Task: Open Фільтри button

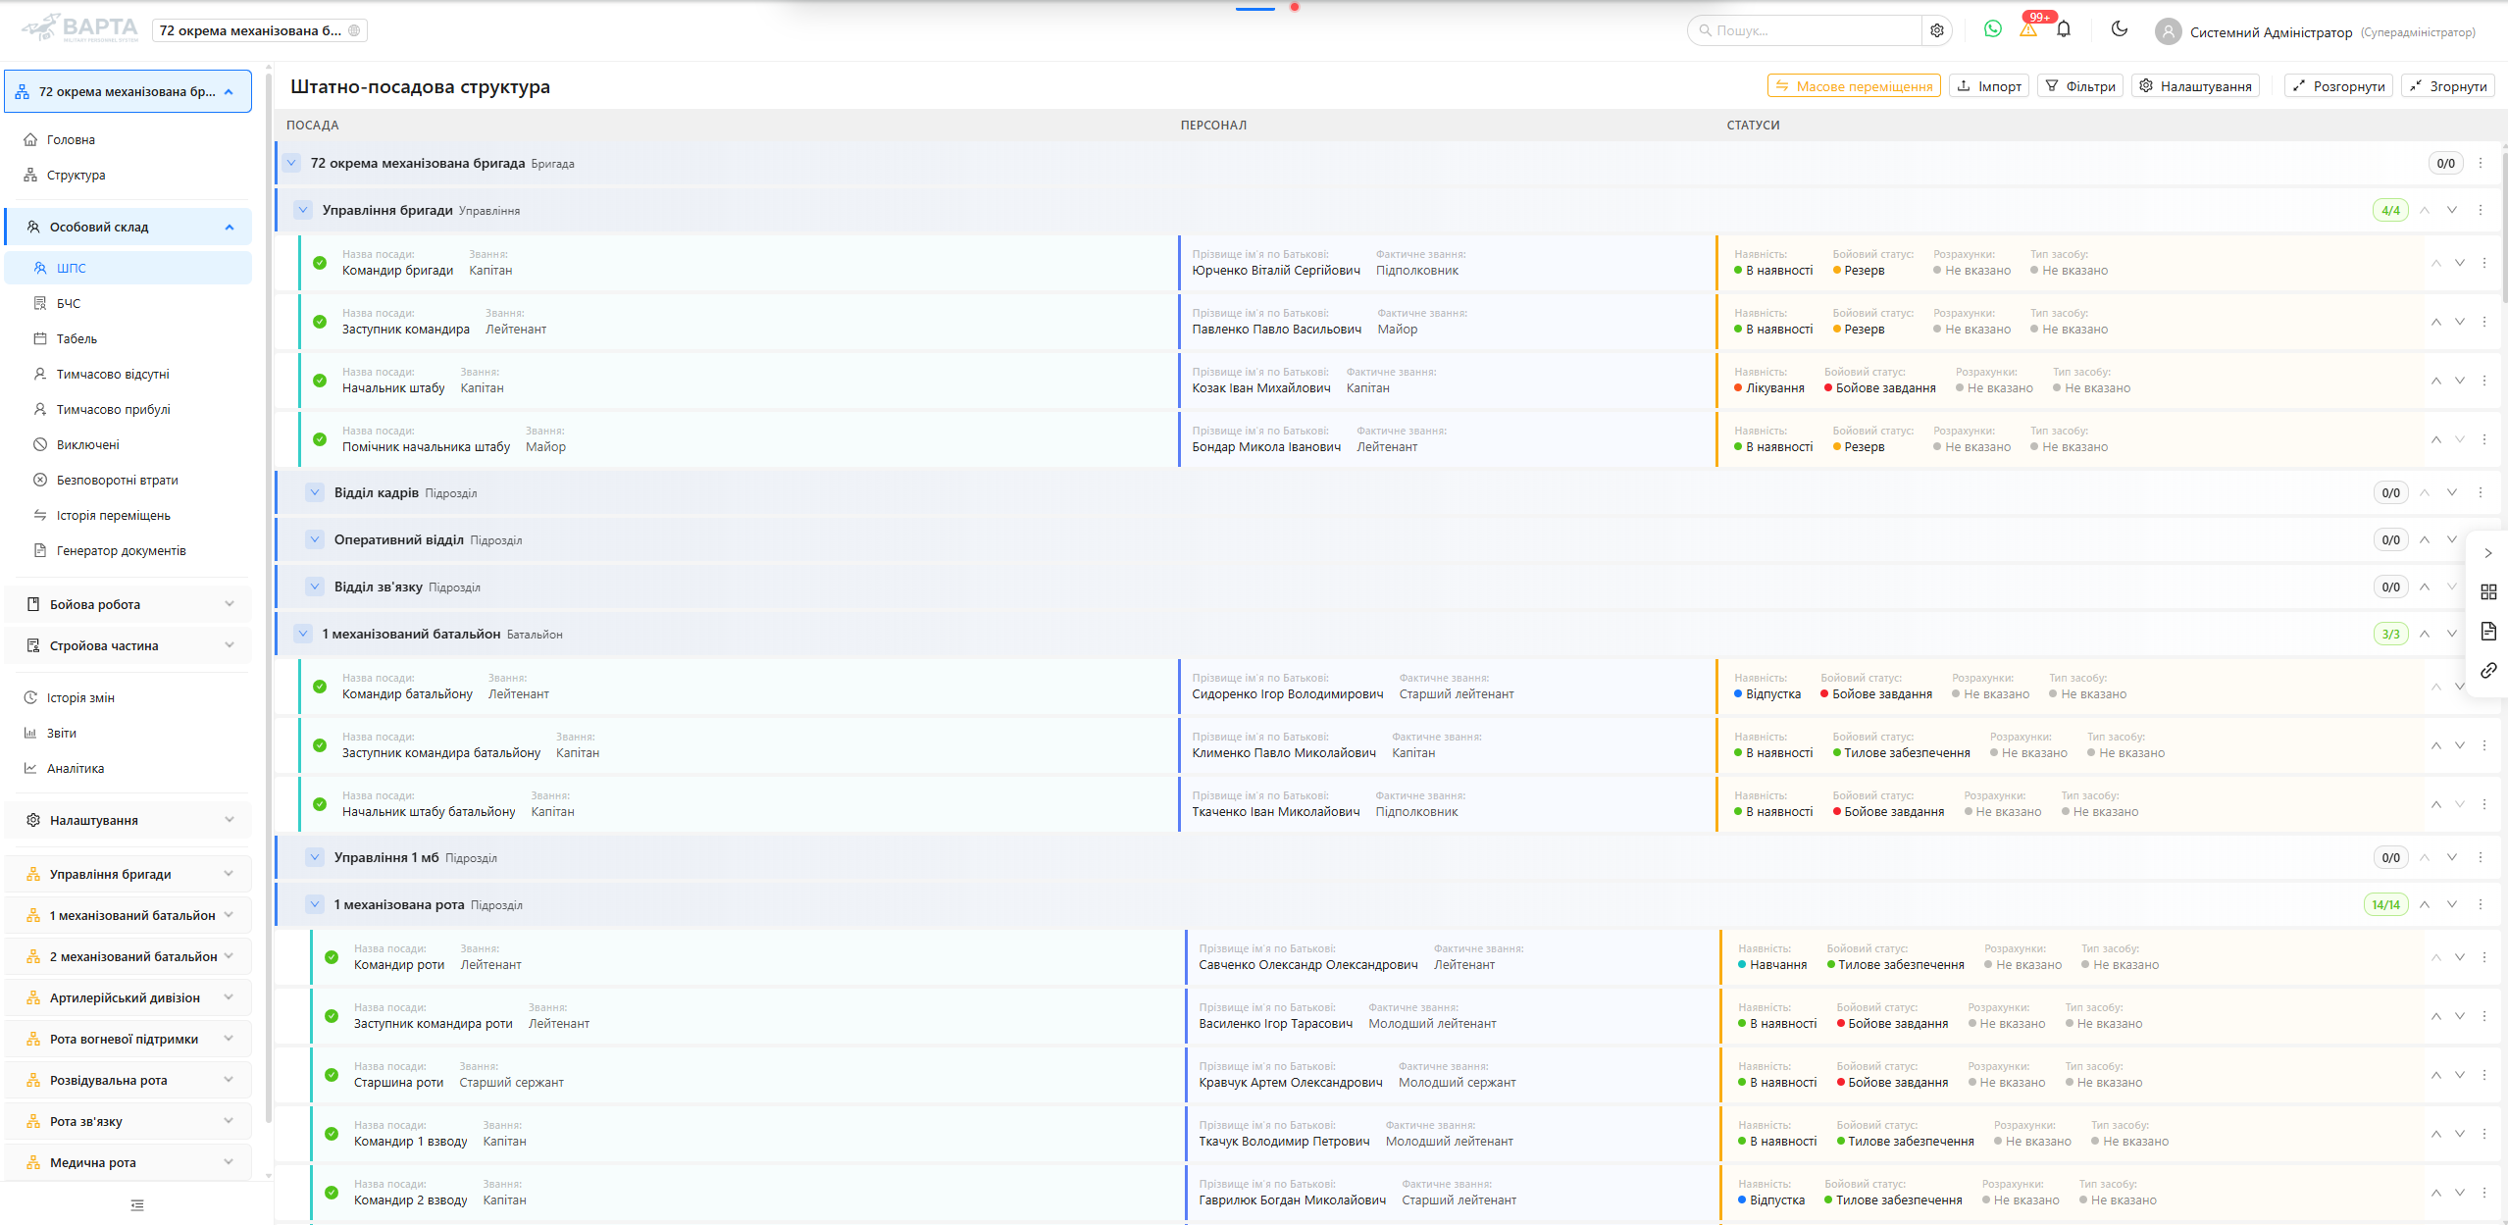Action: coord(2080,86)
